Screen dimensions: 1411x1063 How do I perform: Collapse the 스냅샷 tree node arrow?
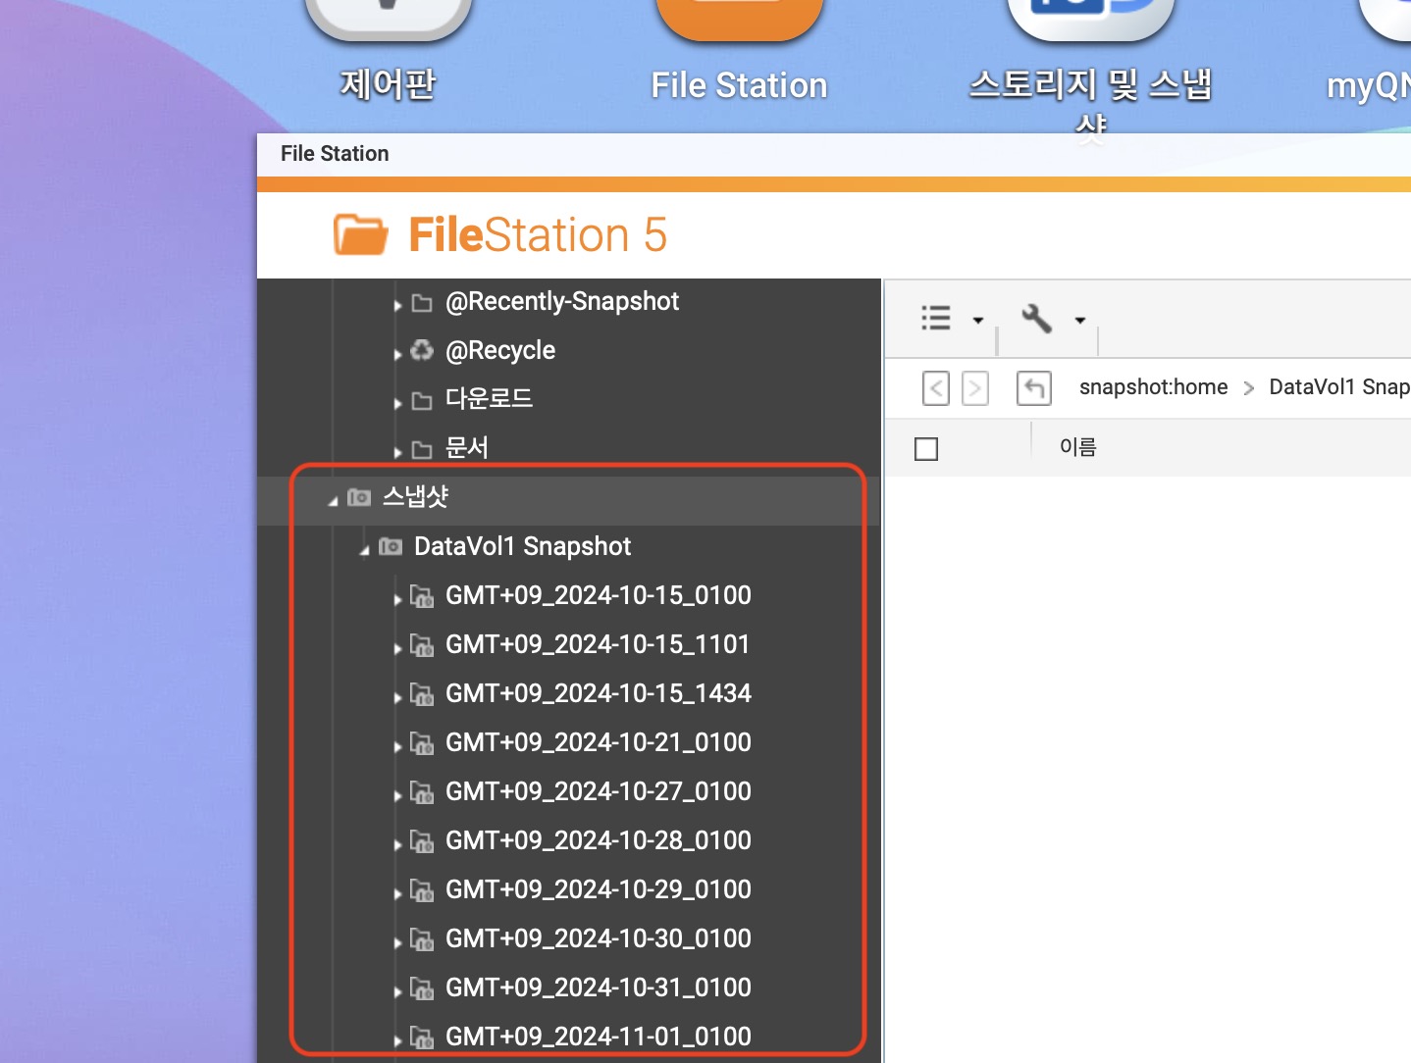(x=333, y=501)
